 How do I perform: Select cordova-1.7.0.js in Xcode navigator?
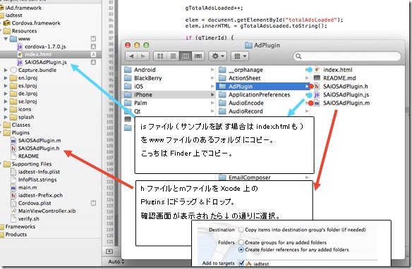coord(45,46)
